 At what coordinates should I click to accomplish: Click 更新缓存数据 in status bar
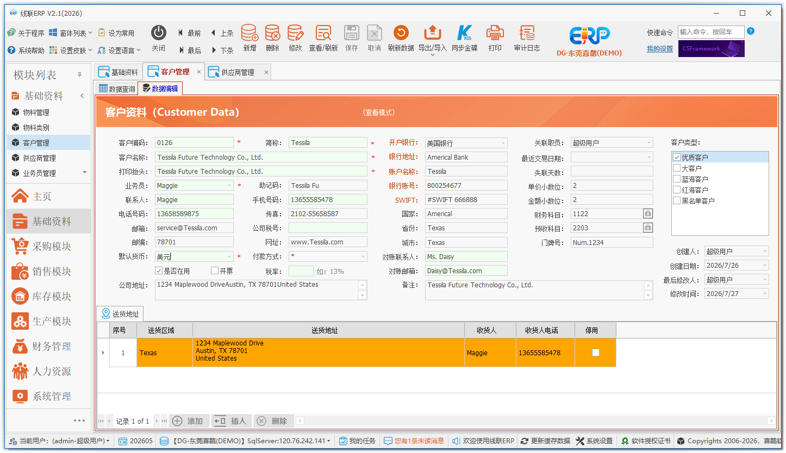pos(545,441)
